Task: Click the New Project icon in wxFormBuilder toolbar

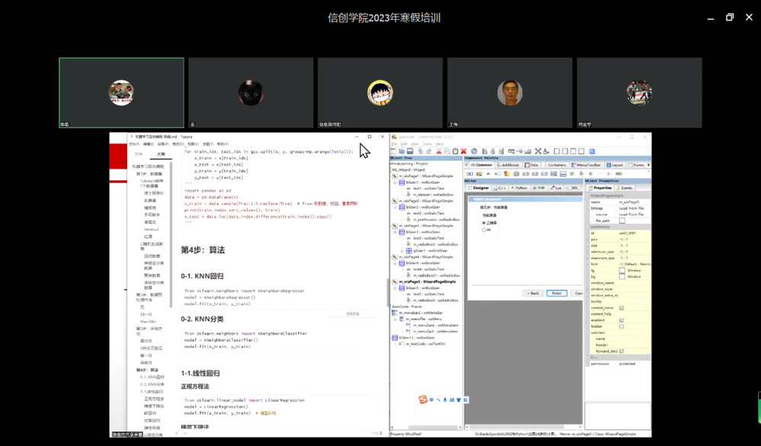Action: coord(394,152)
